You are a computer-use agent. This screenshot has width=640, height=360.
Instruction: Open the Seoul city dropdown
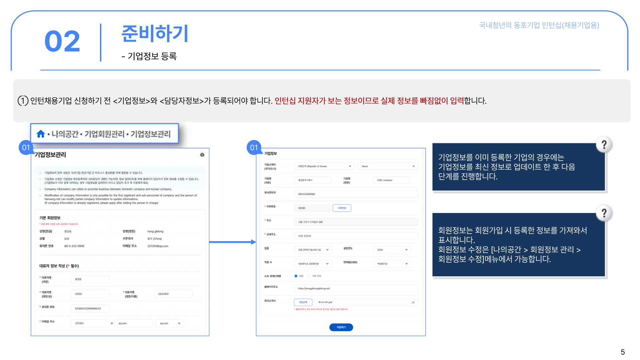[388, 166]
